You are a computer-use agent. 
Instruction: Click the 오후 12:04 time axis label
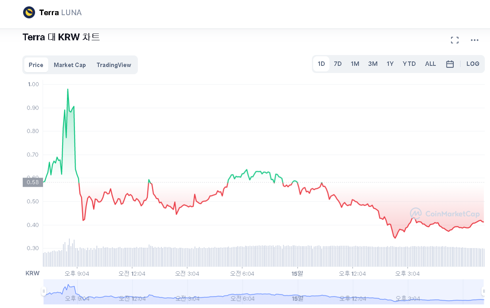click(x=352, y=273)
